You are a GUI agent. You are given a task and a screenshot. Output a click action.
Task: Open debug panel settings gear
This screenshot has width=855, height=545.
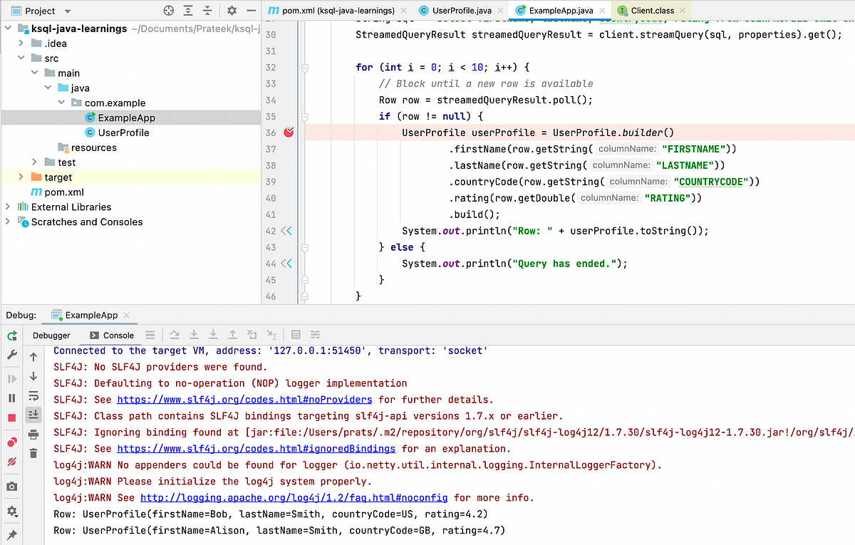pos(12,512)
